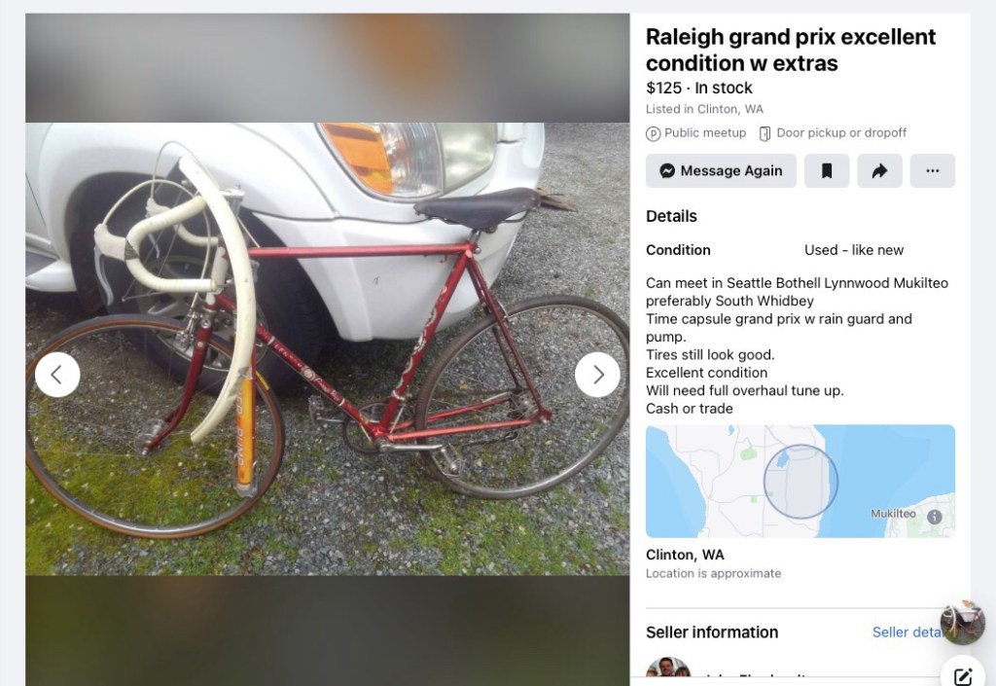
Task: Click the Seller information heading
Action: [x=712, y=632]
